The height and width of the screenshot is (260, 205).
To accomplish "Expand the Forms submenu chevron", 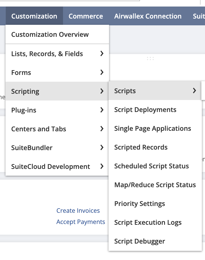I will [x=102, y=72].
